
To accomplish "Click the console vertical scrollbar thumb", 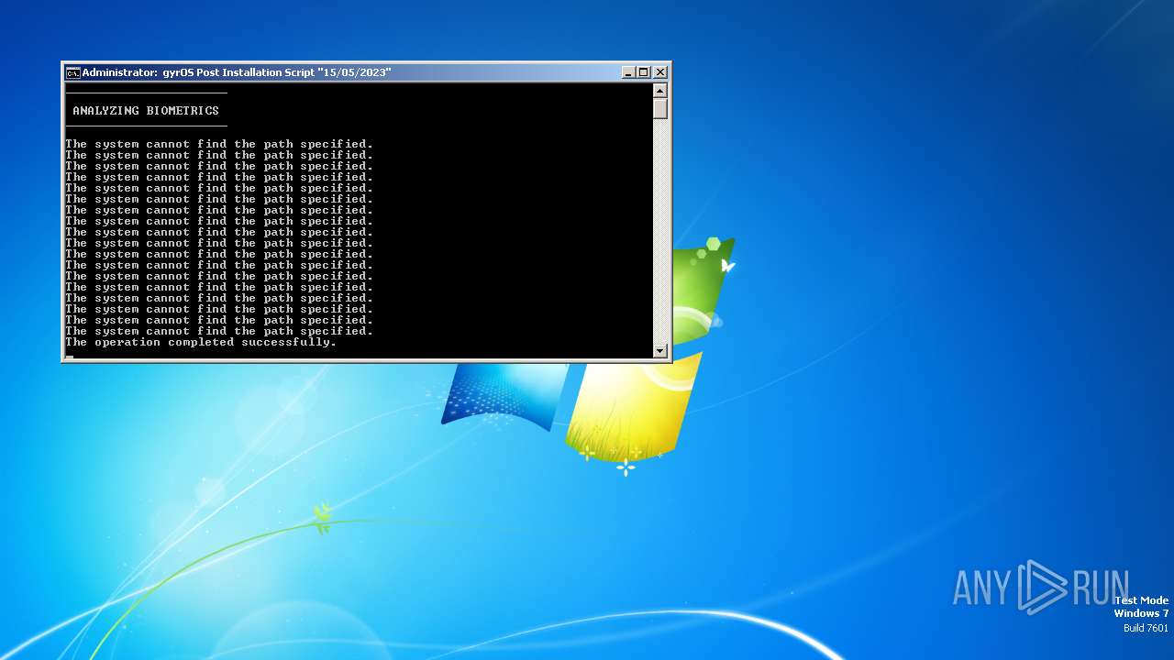I will click(659, 108).
